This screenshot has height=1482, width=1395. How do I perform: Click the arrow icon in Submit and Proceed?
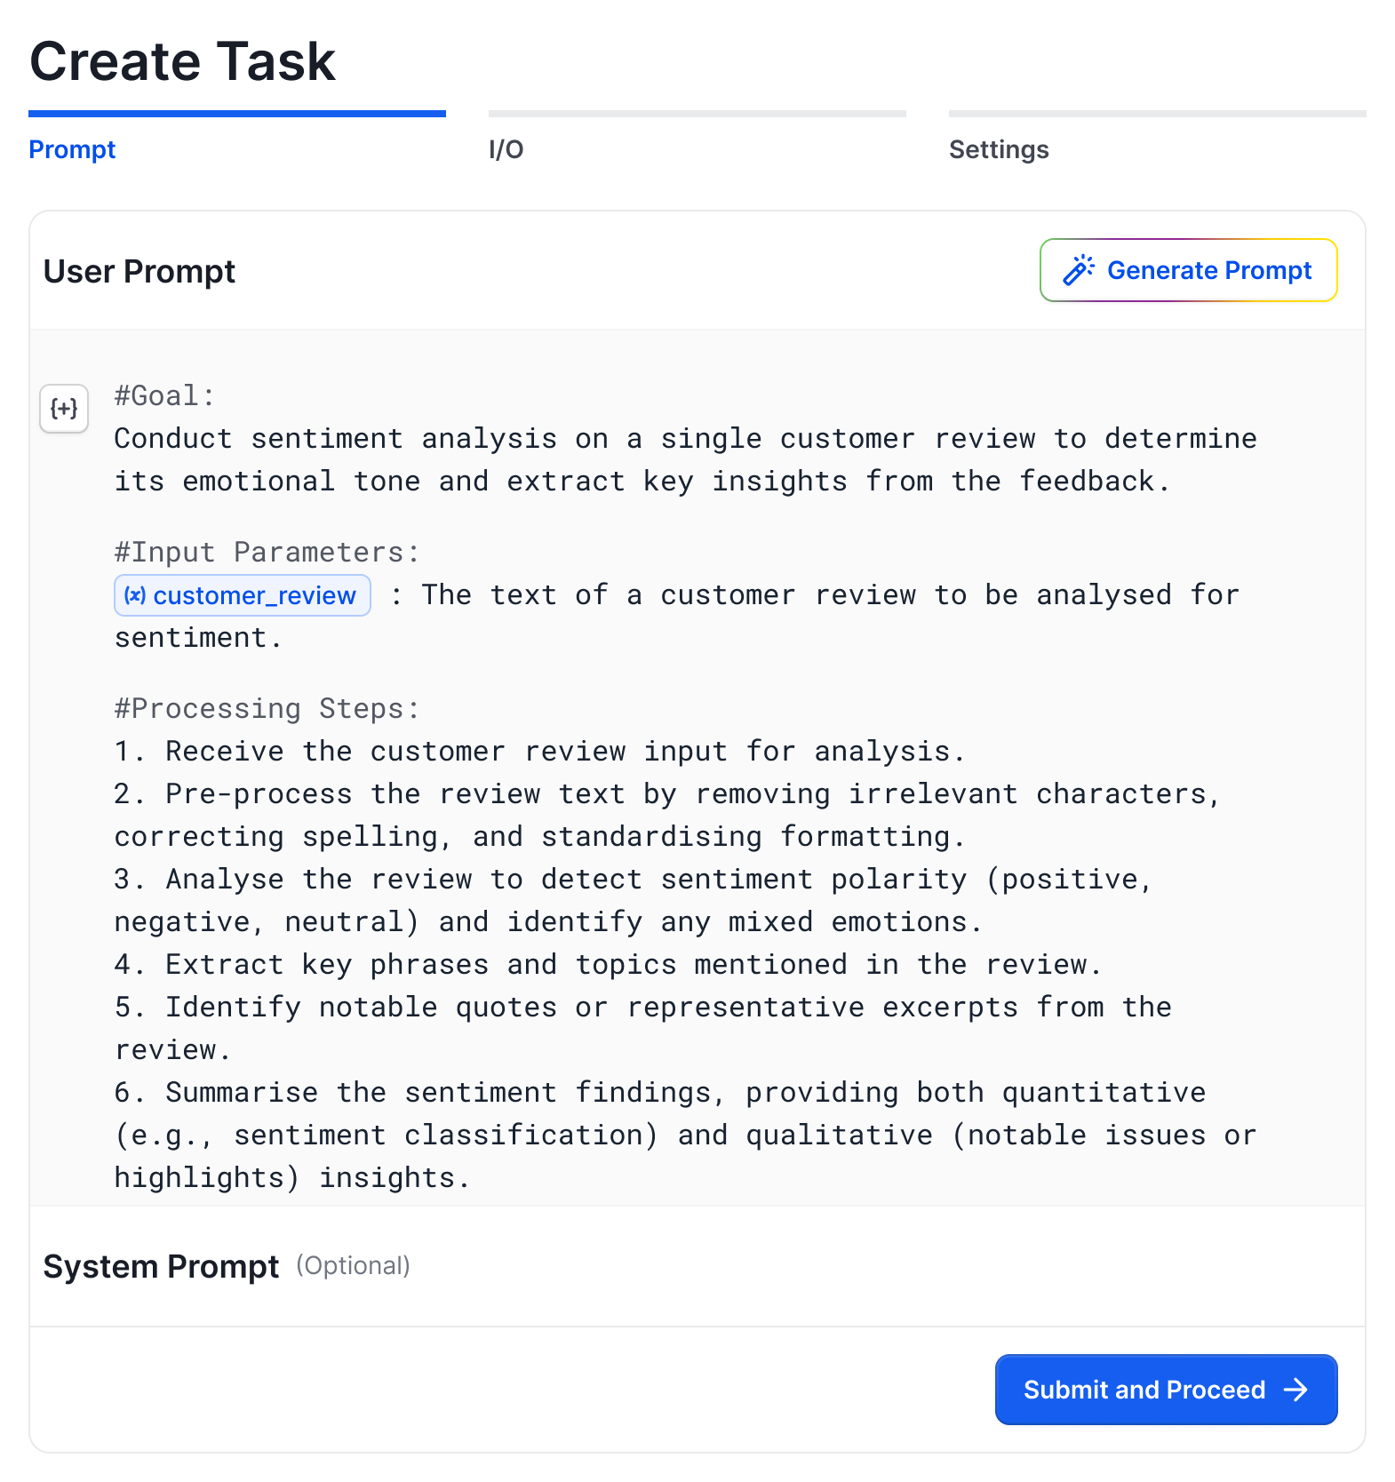pyautogui.click(x=1296, y=1390)
